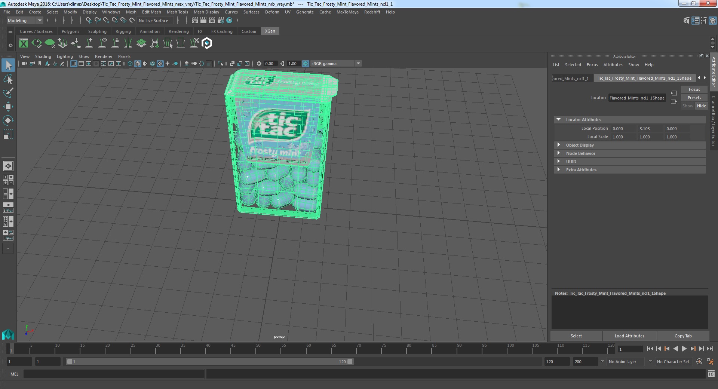
Task: Toggle film gate display
Action: [x=81, y=64]
